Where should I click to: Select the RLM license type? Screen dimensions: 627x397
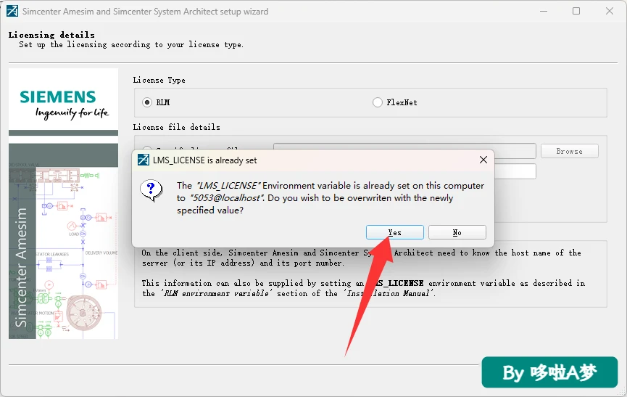pyautogui.click(x=147, y=102)
